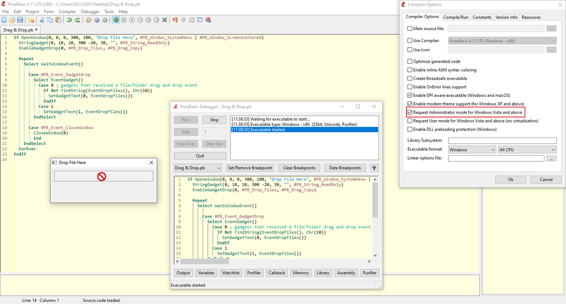
Task: Open the Drag & Drop.pb dropdown in Debugger
Action: click(x=198, y=168)
